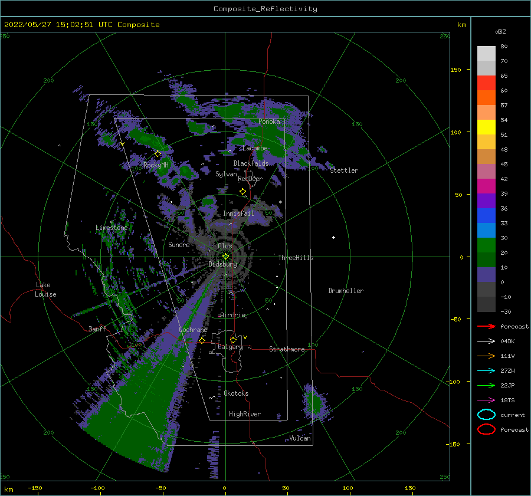
Task: Click the green storm cell northeast of Vulcan
Action: click(316, 402)
